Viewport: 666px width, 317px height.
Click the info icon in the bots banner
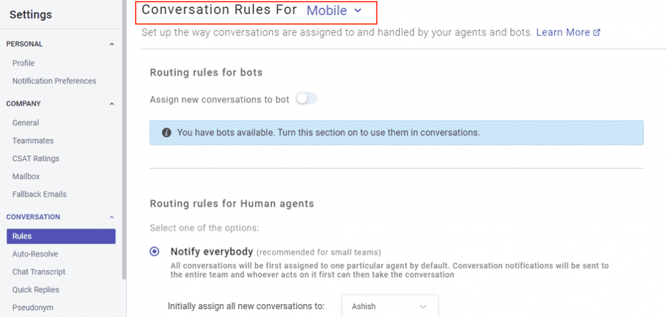pos(167,133)
